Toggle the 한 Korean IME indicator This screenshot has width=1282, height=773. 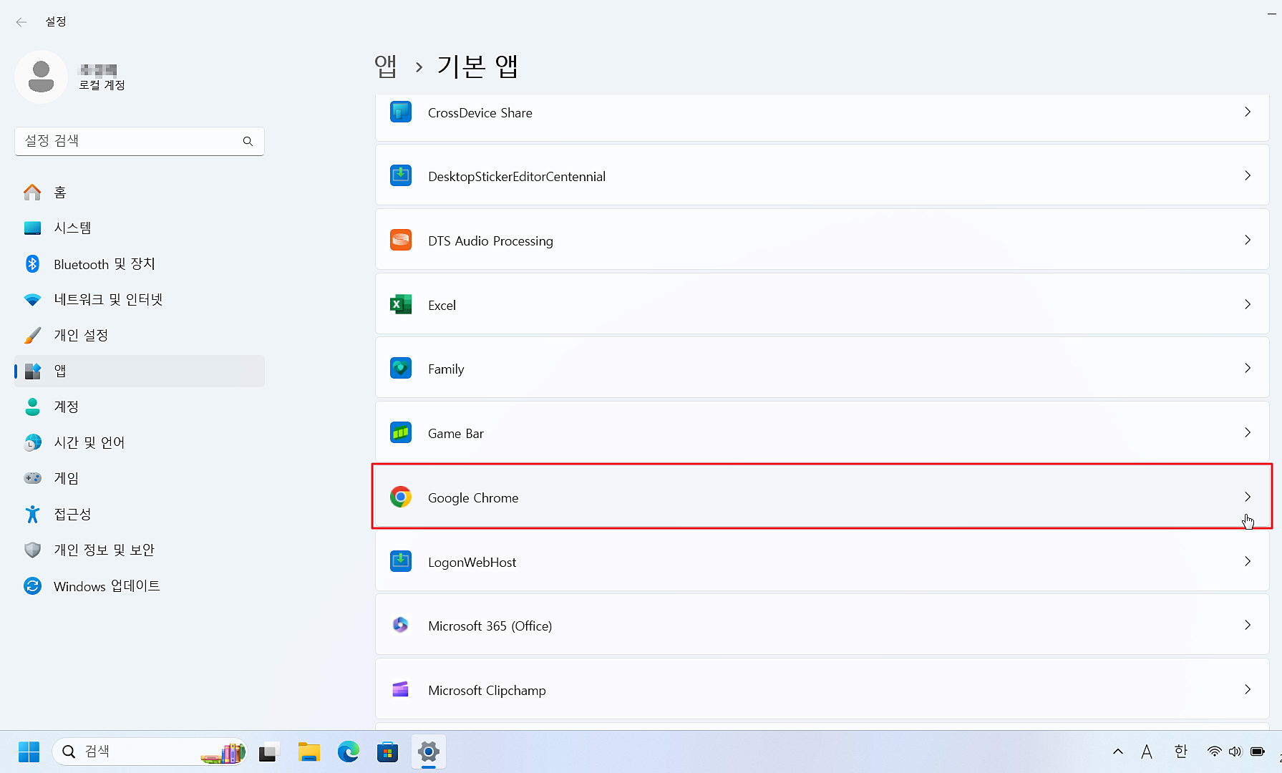point(1181,752)
